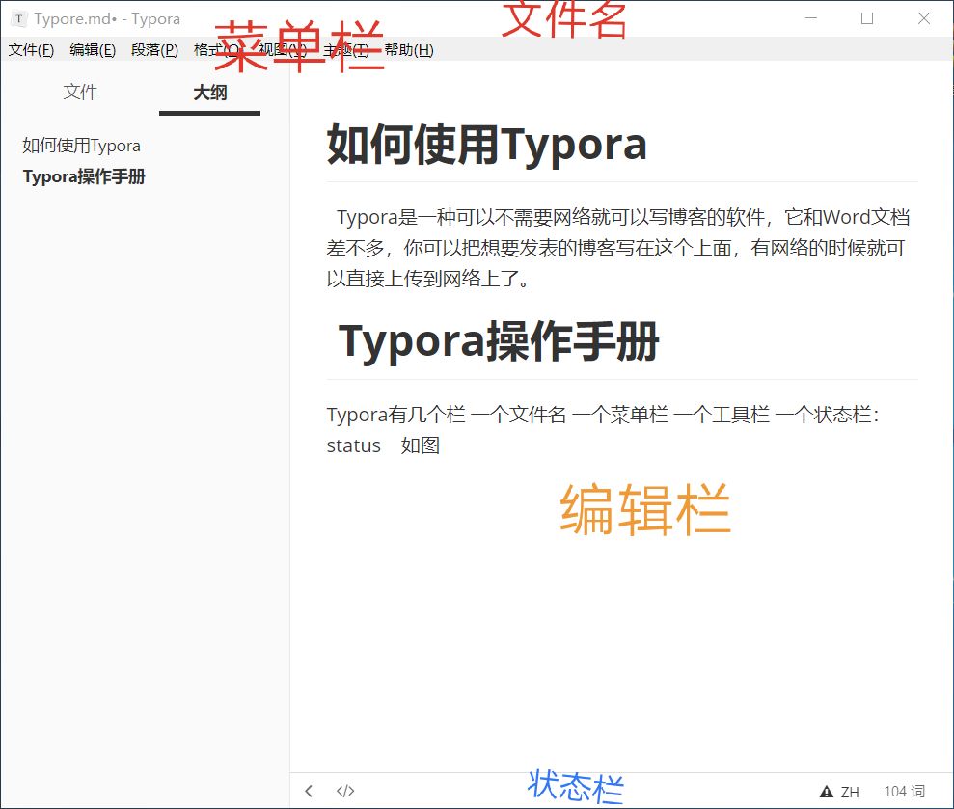The height and width of the screenshot is (809, 954).
Task: Click the word count showing 104 词
Action: (903, 791)
